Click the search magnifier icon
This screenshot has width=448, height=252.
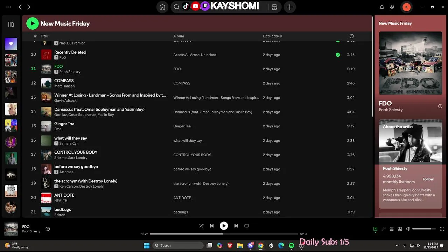tap(176, 7)
